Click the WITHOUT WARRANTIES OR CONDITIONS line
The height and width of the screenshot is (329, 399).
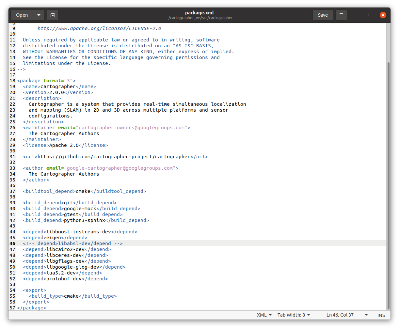pyautogui.click(x=128, y=52)
